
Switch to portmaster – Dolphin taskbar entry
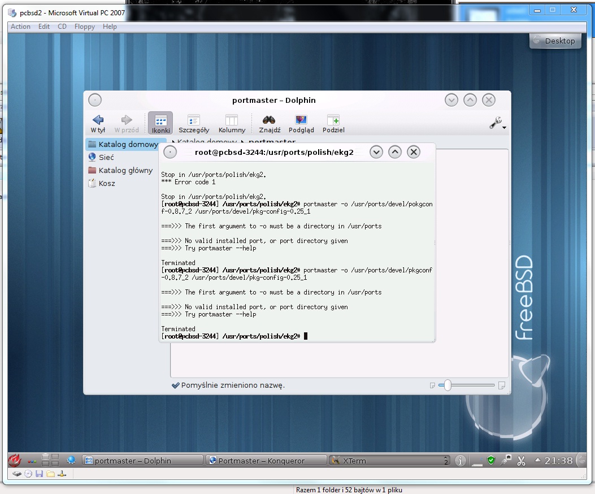142,461
